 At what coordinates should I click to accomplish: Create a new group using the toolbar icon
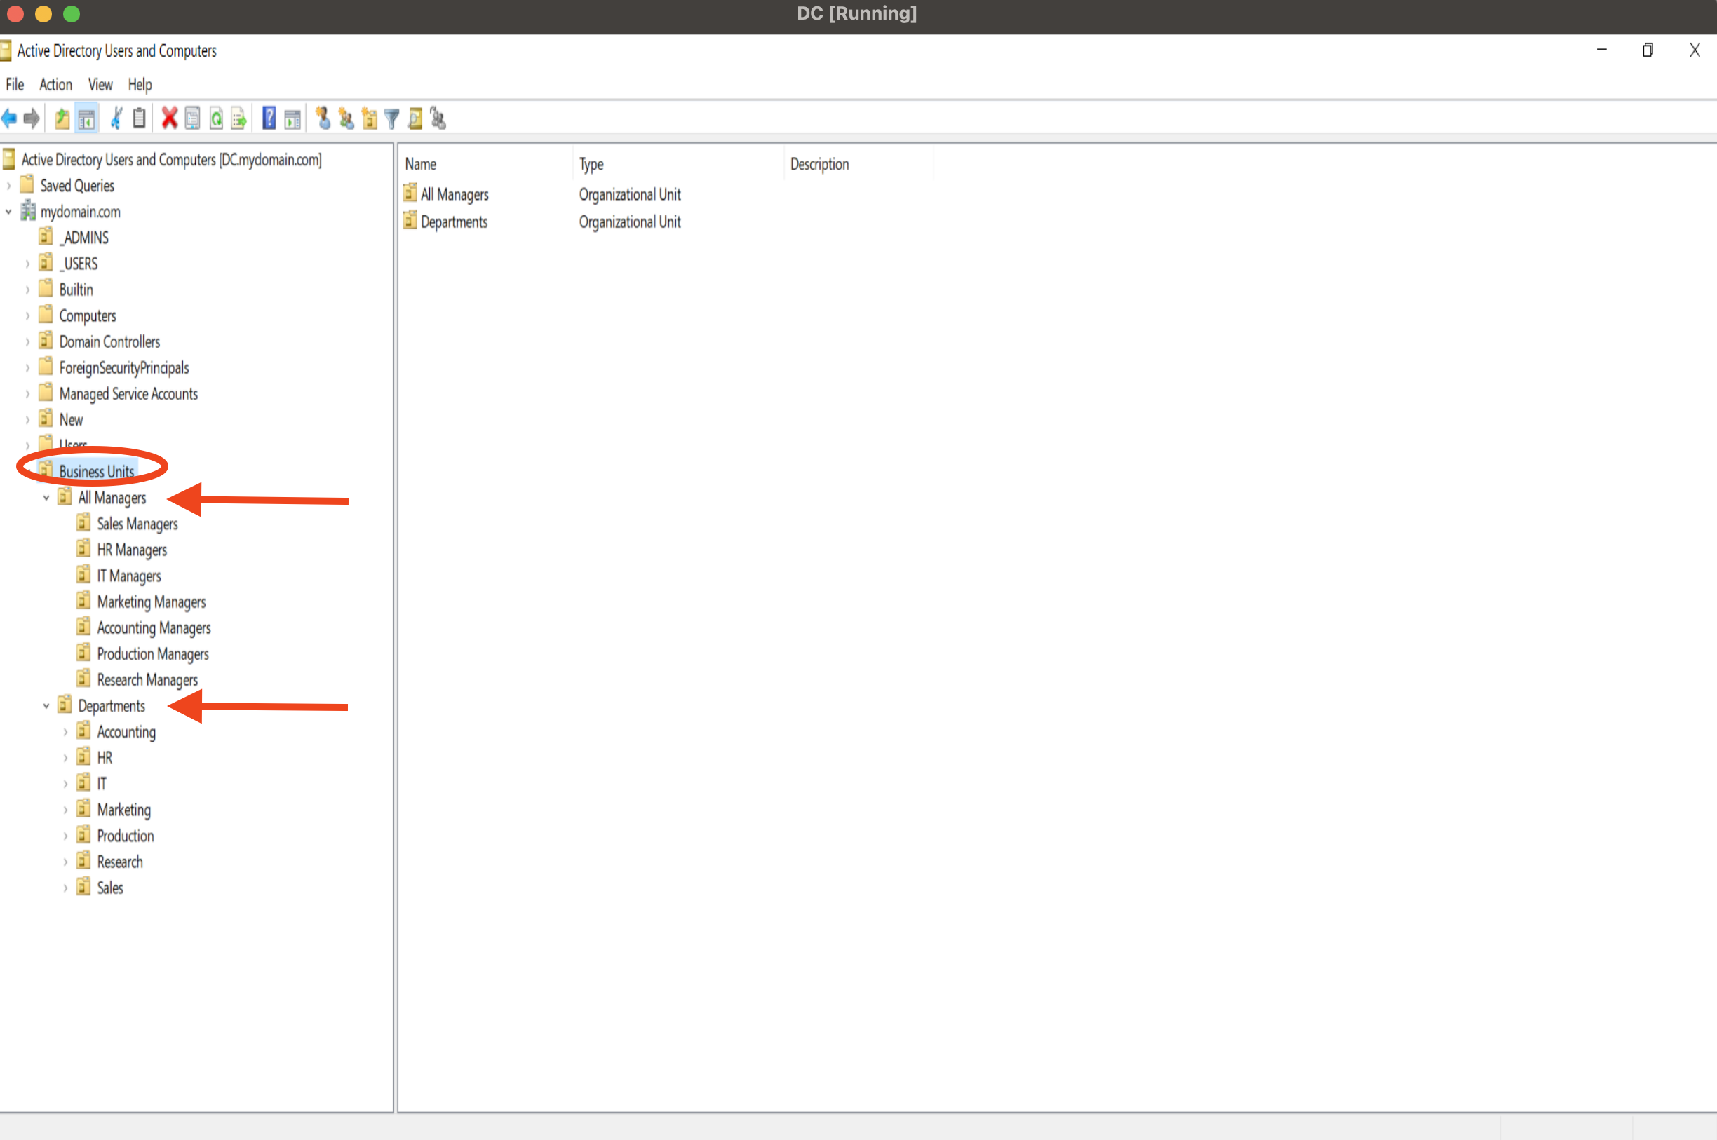(346, 118)
